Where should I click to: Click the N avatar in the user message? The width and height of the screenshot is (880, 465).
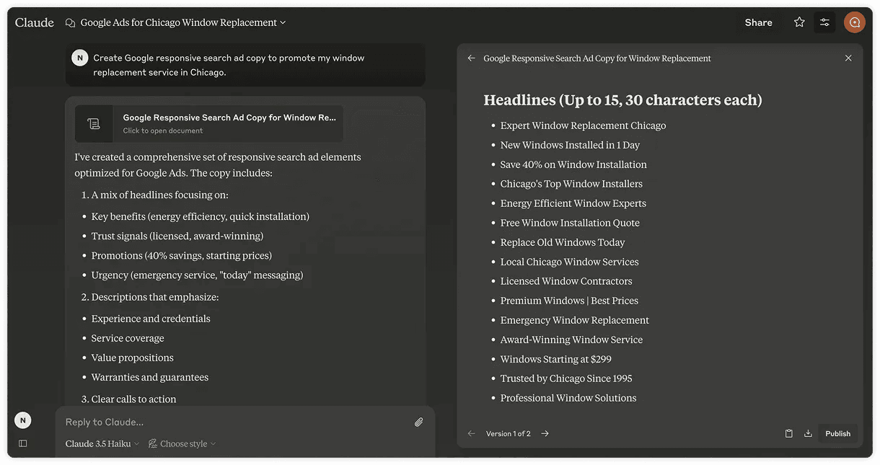point(79,58)
